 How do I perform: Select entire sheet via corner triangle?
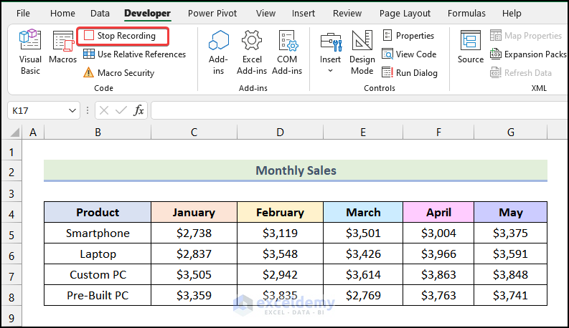point(14,132)
